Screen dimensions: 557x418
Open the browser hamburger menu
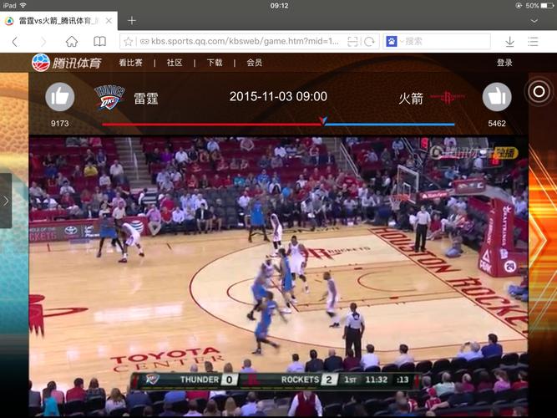tap(533, 41)
